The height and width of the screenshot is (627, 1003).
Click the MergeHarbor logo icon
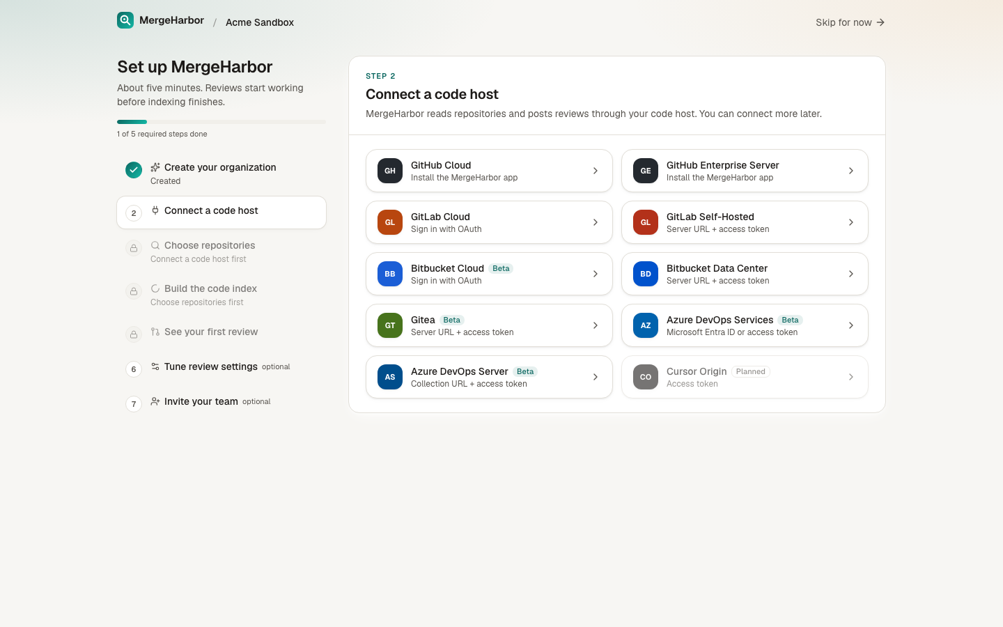(125, 20)
